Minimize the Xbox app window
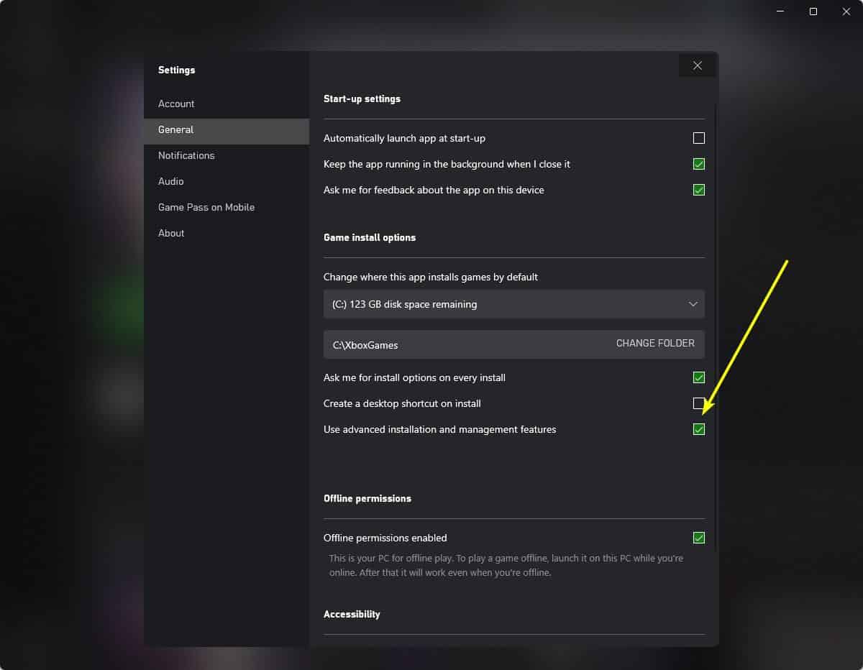This screenshot has height=670, width=863. point(780,12)
